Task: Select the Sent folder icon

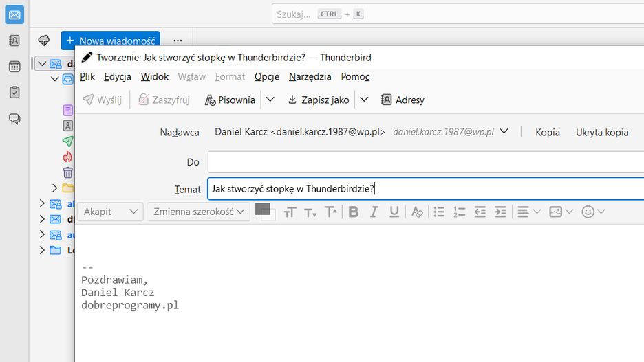Action: click(67, 141)
